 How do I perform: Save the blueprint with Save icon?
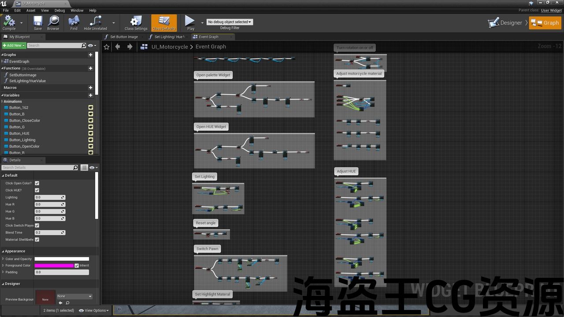tap(38, 21)
